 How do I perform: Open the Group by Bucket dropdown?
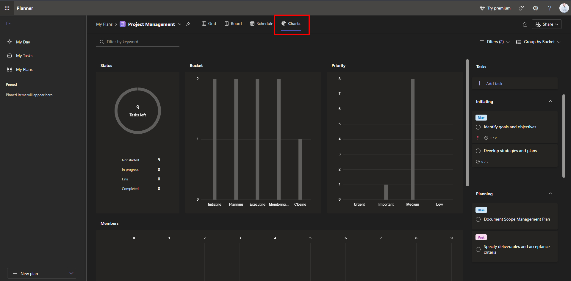pos(538,42)
